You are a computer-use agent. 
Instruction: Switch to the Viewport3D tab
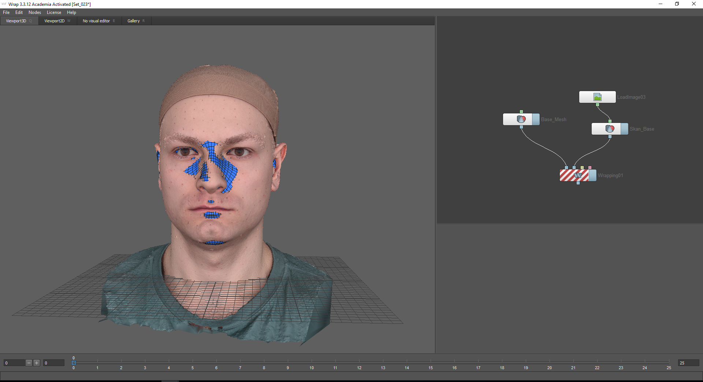[19, 21]
